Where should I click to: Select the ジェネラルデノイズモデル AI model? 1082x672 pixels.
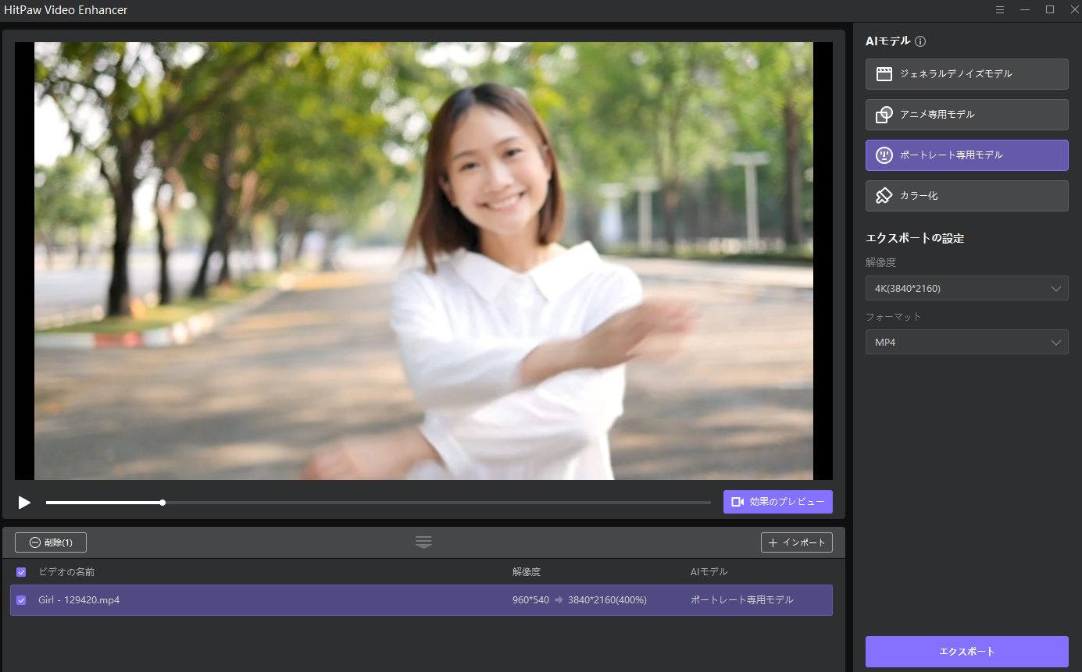(966, 74)
